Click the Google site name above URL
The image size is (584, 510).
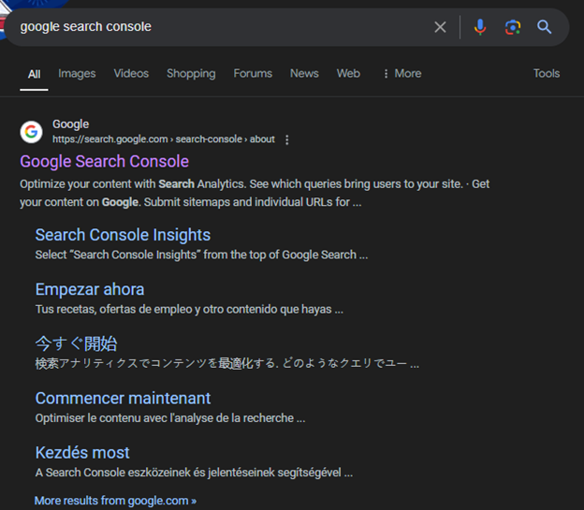[71, 124]
